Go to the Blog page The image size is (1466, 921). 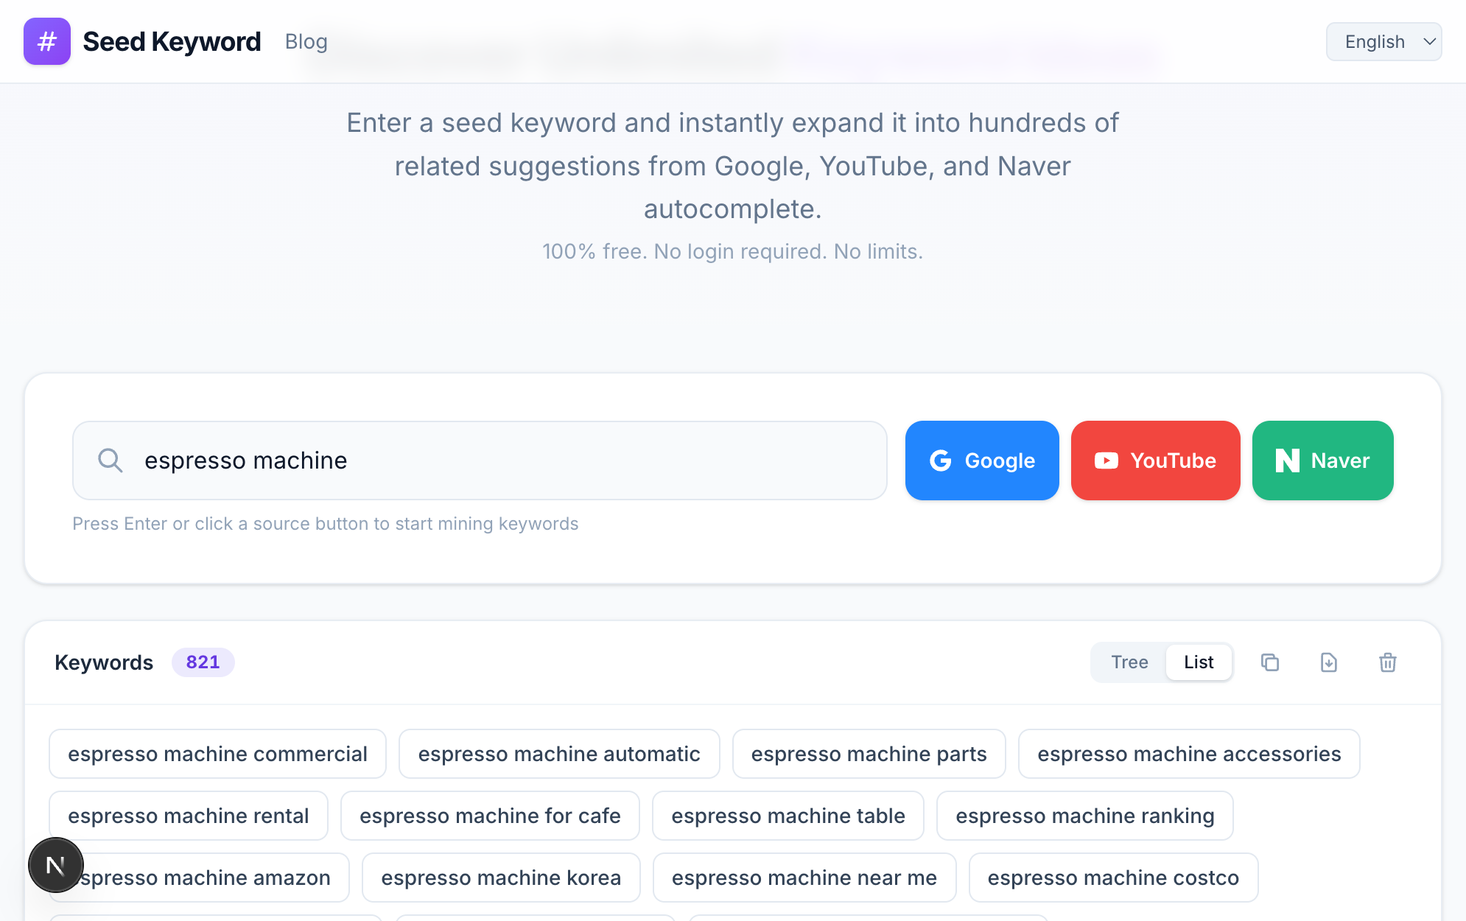click(x=306, y=41)
